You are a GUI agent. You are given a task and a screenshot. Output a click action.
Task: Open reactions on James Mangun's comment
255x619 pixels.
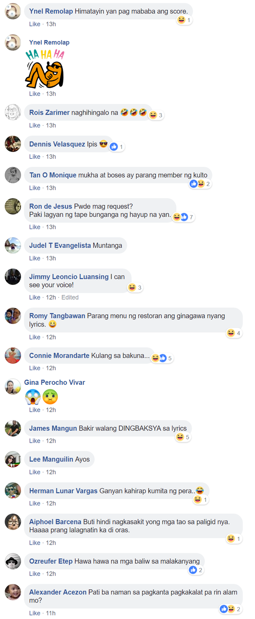coord(183,437)
